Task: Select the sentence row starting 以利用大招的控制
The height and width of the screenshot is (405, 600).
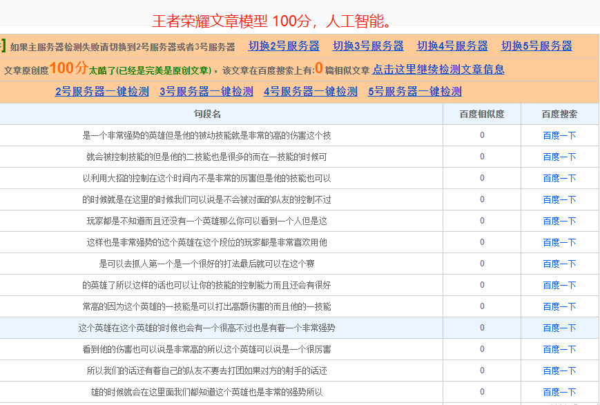Action: click(x=207, y=179)
